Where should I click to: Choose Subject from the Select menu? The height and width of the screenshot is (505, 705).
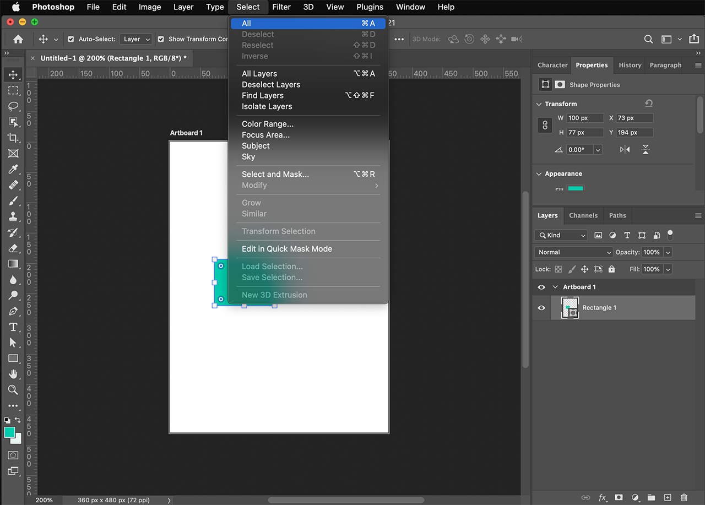pos(308,146)
